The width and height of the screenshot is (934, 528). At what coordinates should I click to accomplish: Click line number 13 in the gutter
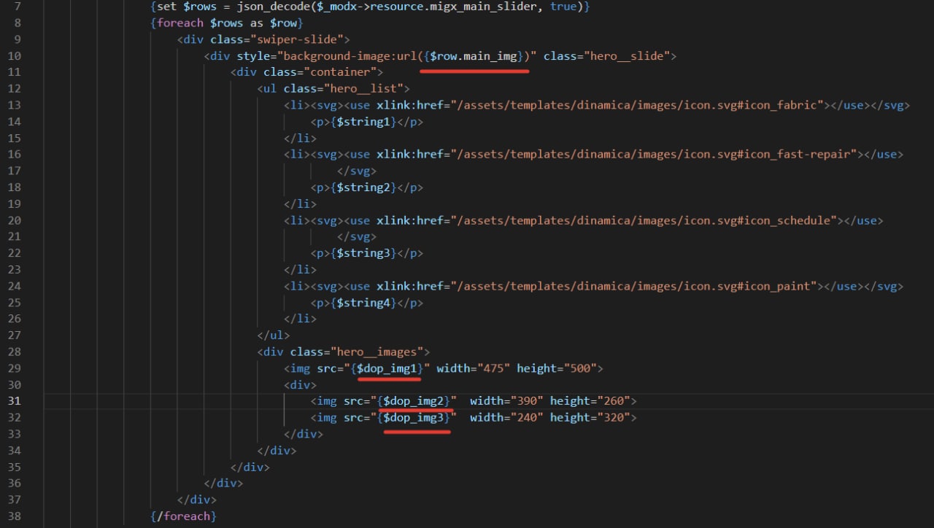tap(15, 105)
